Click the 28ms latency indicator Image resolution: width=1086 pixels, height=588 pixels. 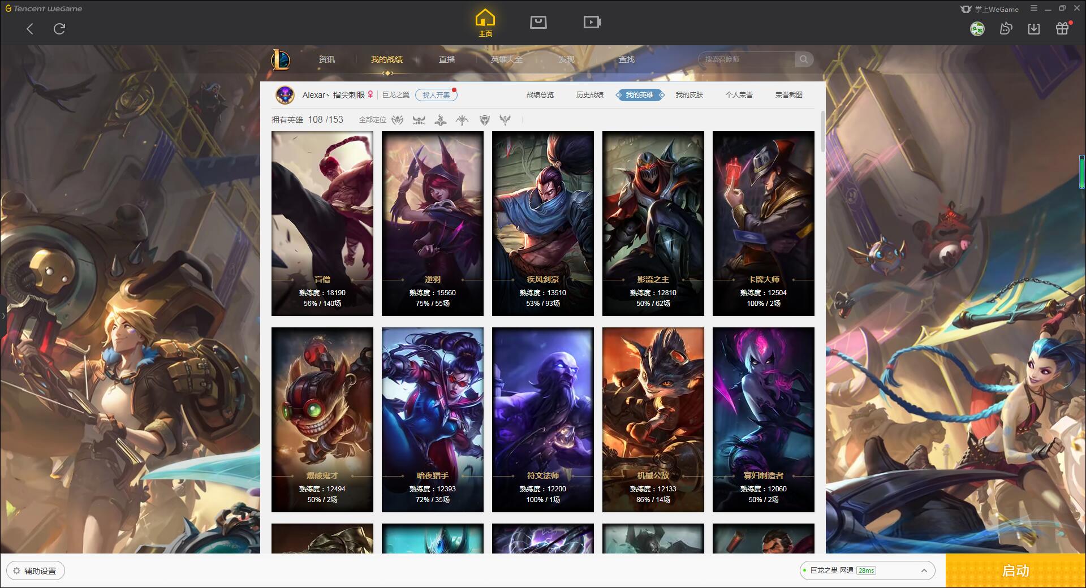tap(866, 570)
